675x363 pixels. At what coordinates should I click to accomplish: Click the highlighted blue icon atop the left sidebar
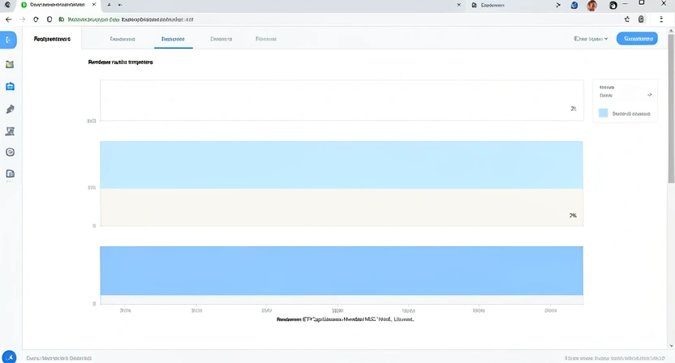[9, 40]
